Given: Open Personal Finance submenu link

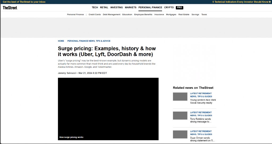Looking at the screenshot, I should (75, 15).
